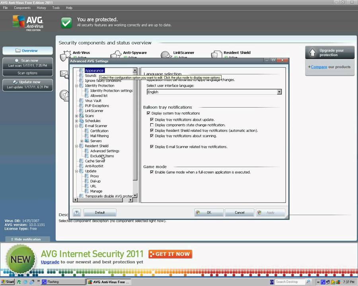This screenshot has width=358, height=286.
Task: Click the Virus Vault tree page icon
Action: point(81,100)
